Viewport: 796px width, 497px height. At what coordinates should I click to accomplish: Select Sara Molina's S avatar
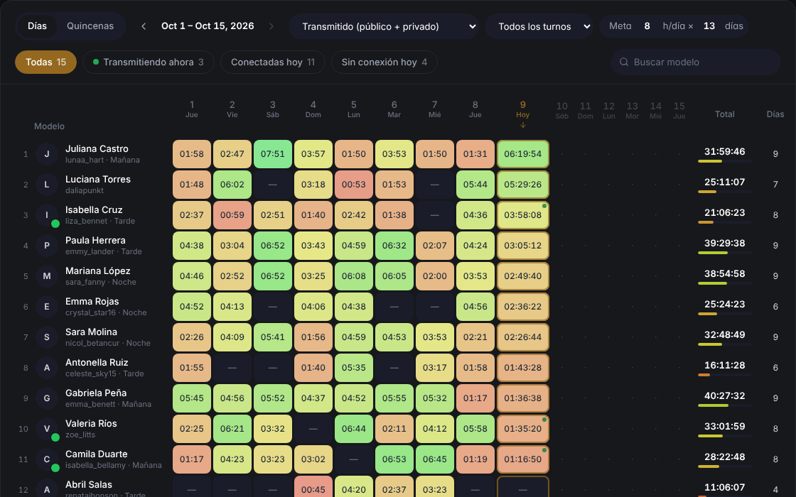click(x=47, y=337)
